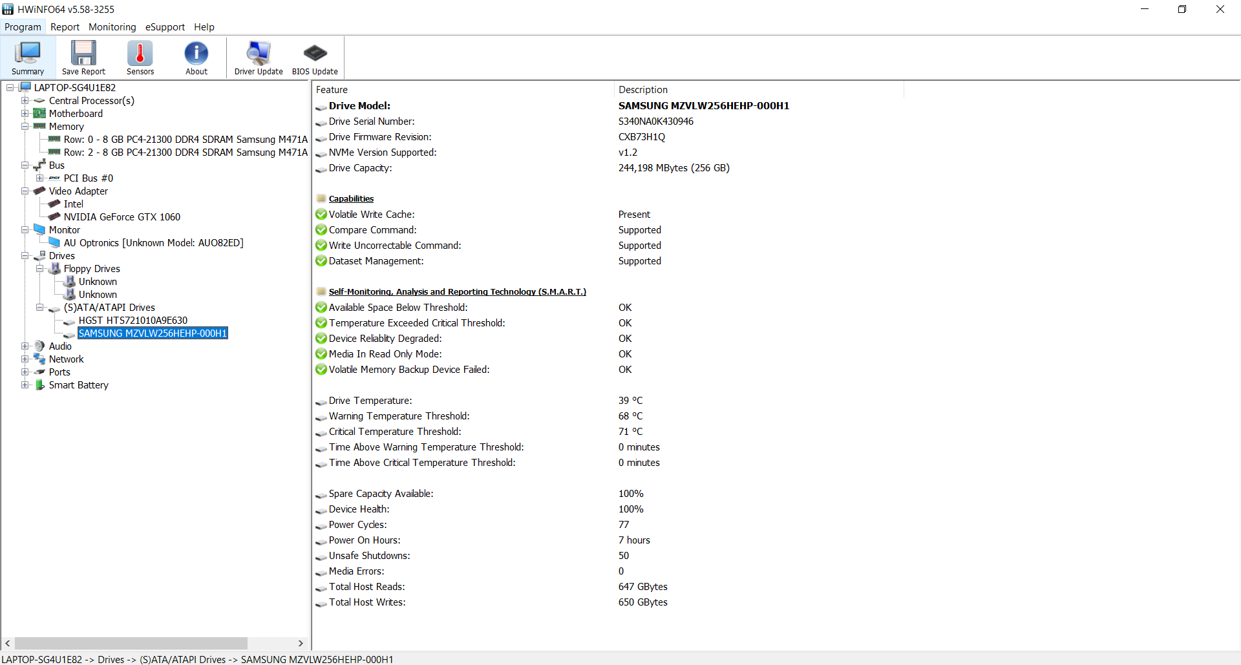Expand Central Processor(s) branch
1241x665 pixels.
pyautogui.click(x=25, y=100)
